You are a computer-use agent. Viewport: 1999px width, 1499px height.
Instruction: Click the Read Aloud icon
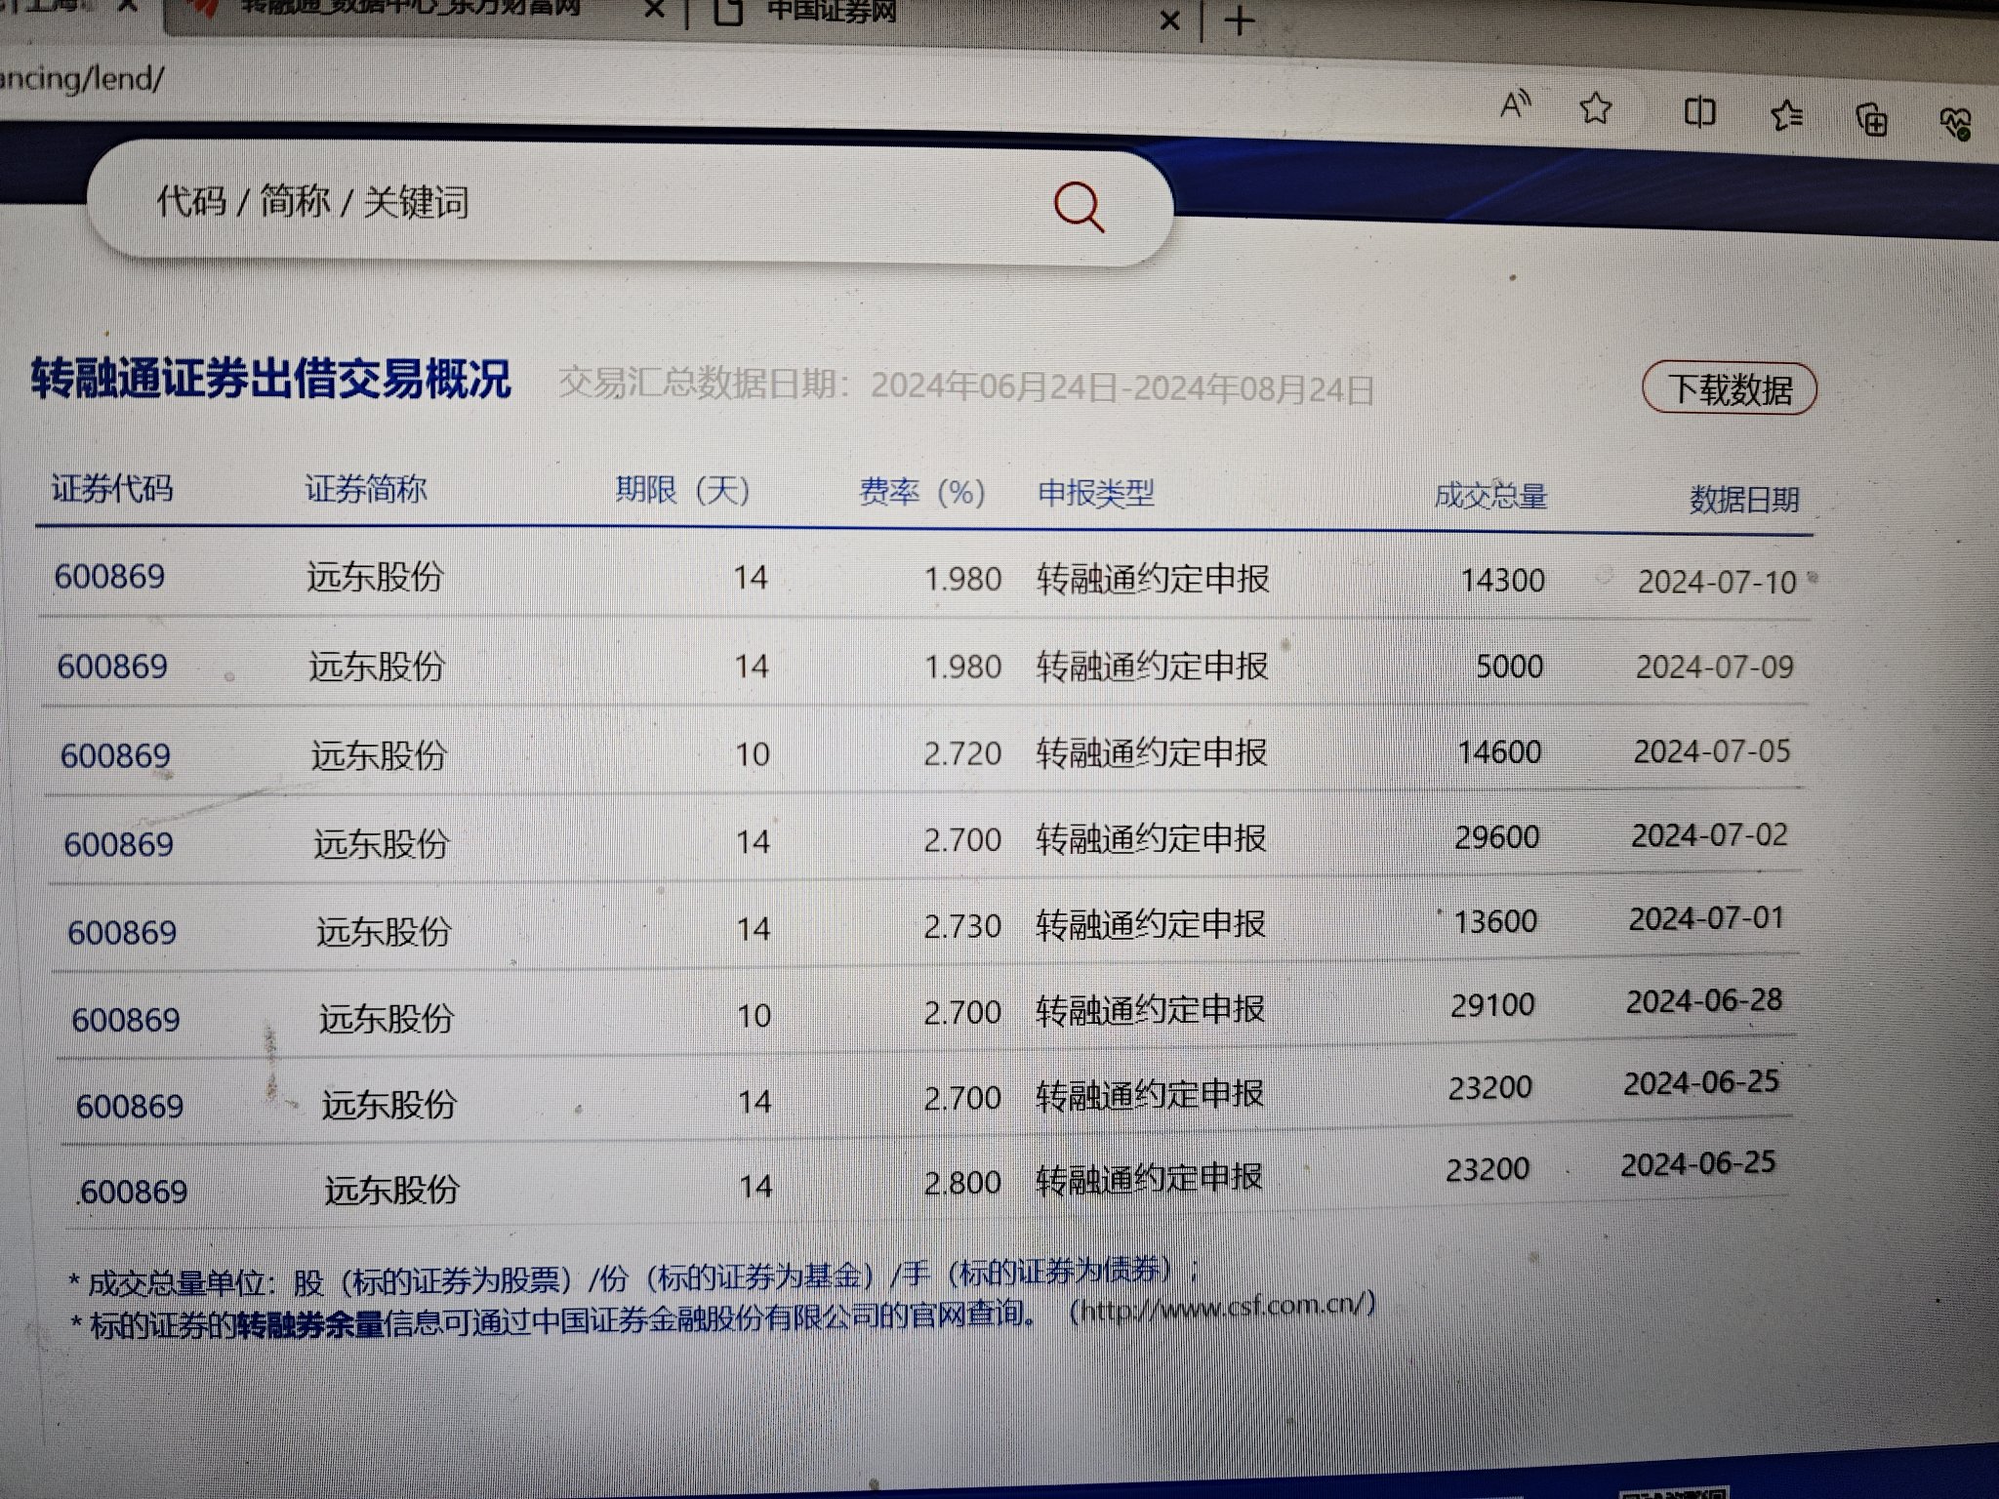(1515, 103)
